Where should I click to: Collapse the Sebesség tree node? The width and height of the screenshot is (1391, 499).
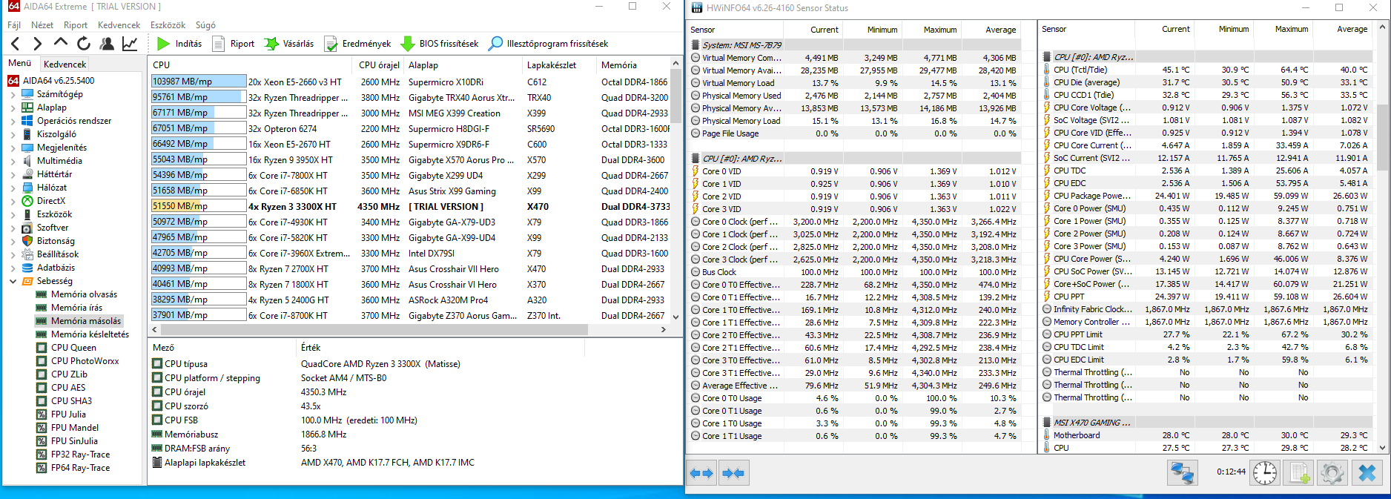(13, 281)
